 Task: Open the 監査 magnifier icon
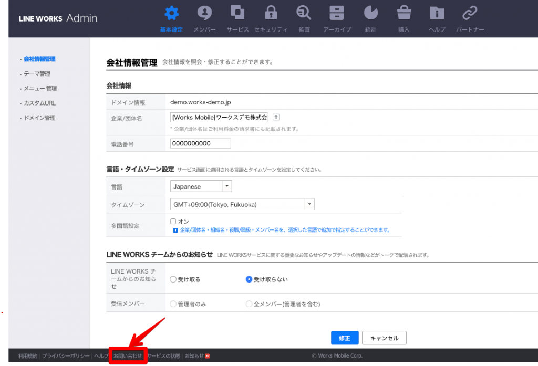pos(304,13)
